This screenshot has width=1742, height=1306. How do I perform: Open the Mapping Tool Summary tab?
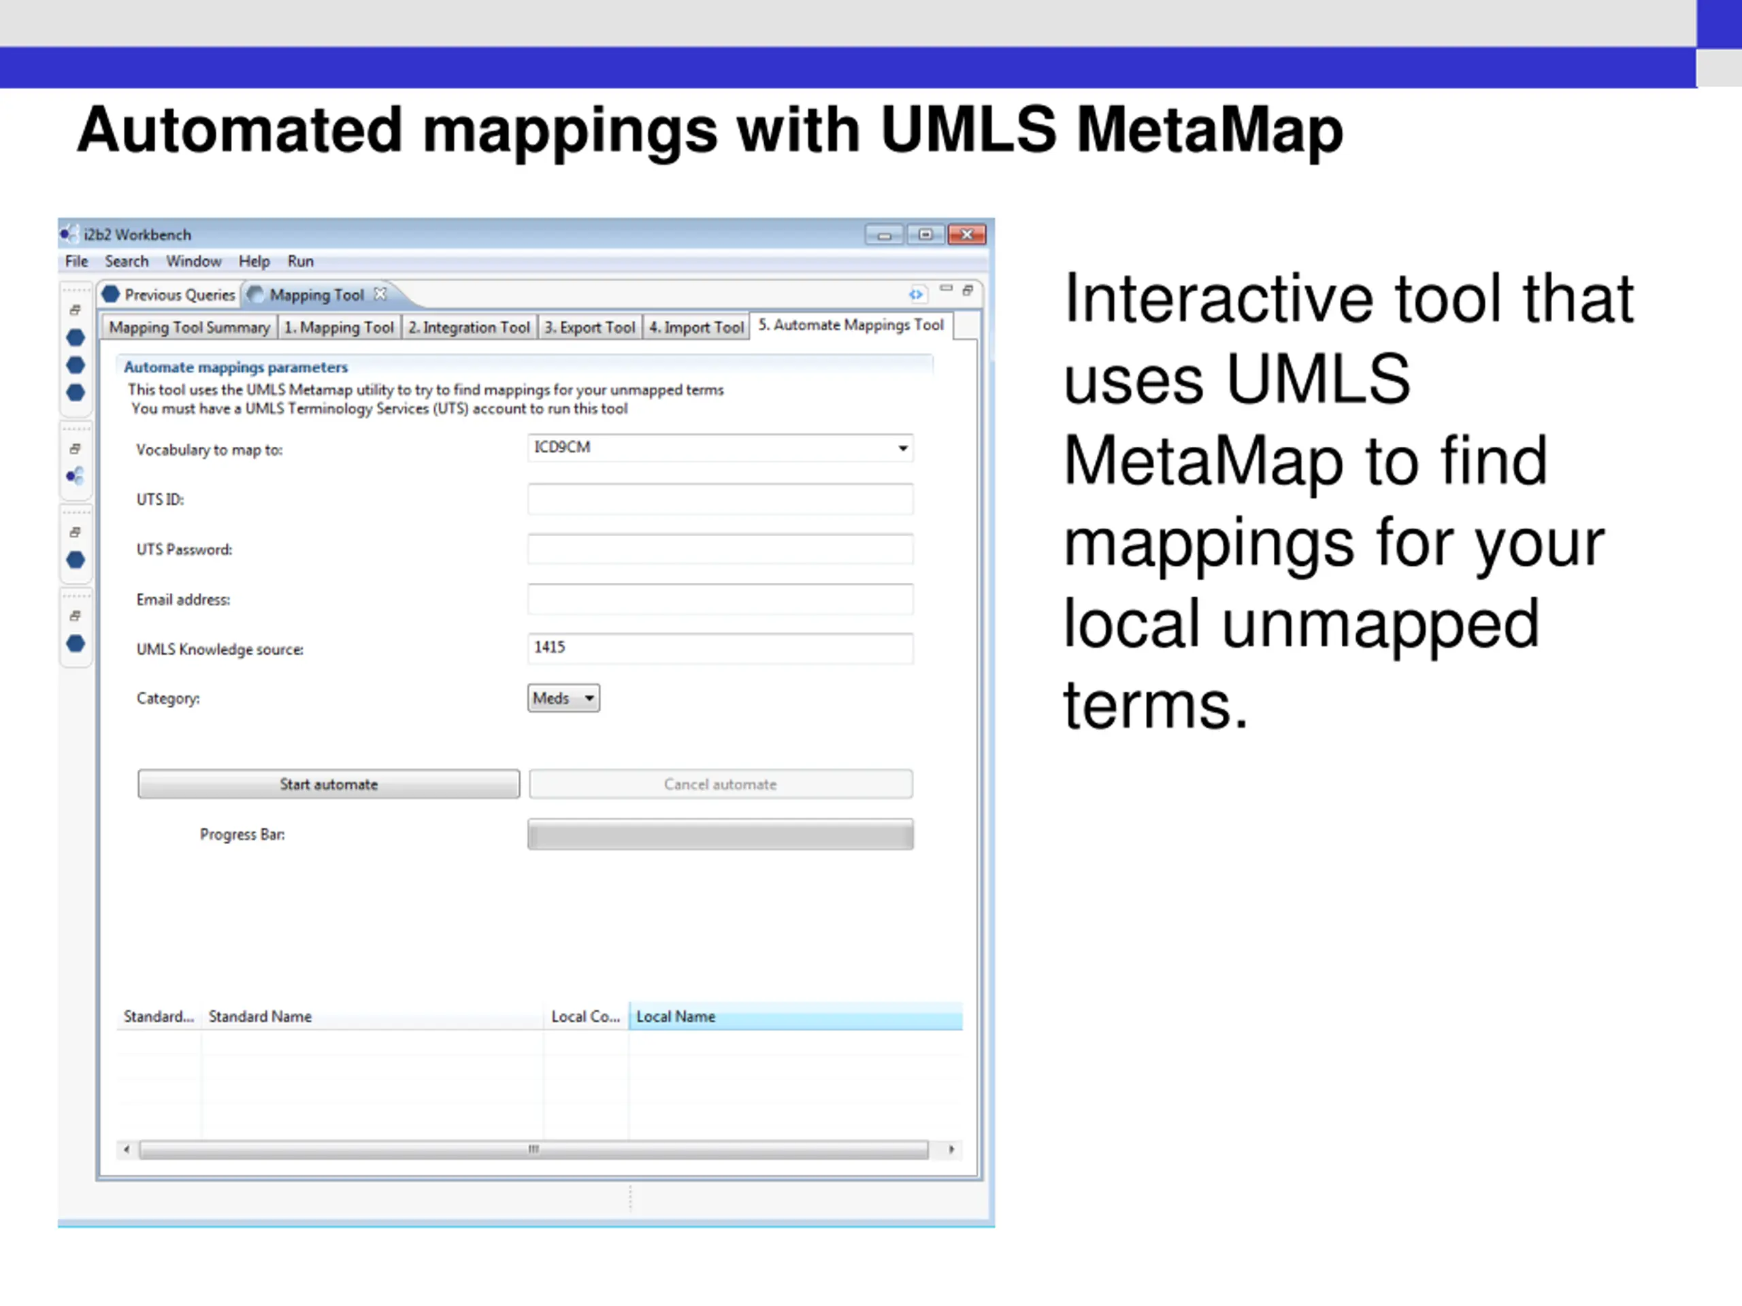pyautogui.click(x=189, y=327)
